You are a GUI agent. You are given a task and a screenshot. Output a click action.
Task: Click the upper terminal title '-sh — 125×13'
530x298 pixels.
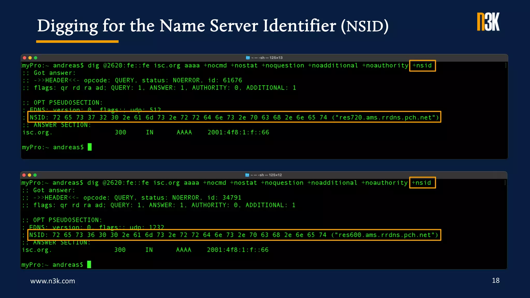pos(270,58)
